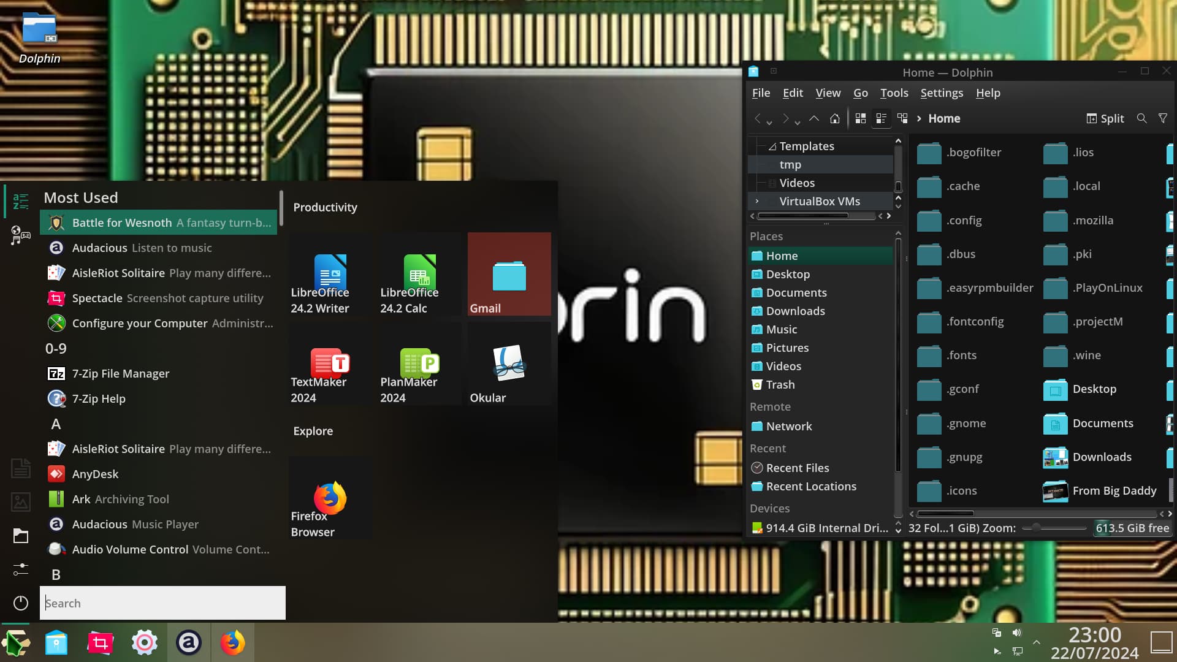The height and width of the screenshot is (662, 1177).
Task: Launch LibreOffice 24.2 Calc tile
Action: 420,274
